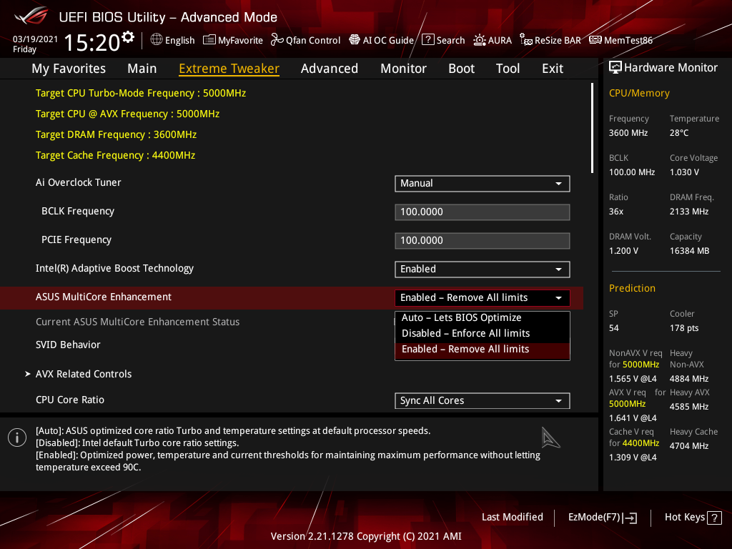The width and height of the screenshot is (732, 549).
Task: Choose Disabled – Enforce All limits option
Action: (x=483, y=333)
